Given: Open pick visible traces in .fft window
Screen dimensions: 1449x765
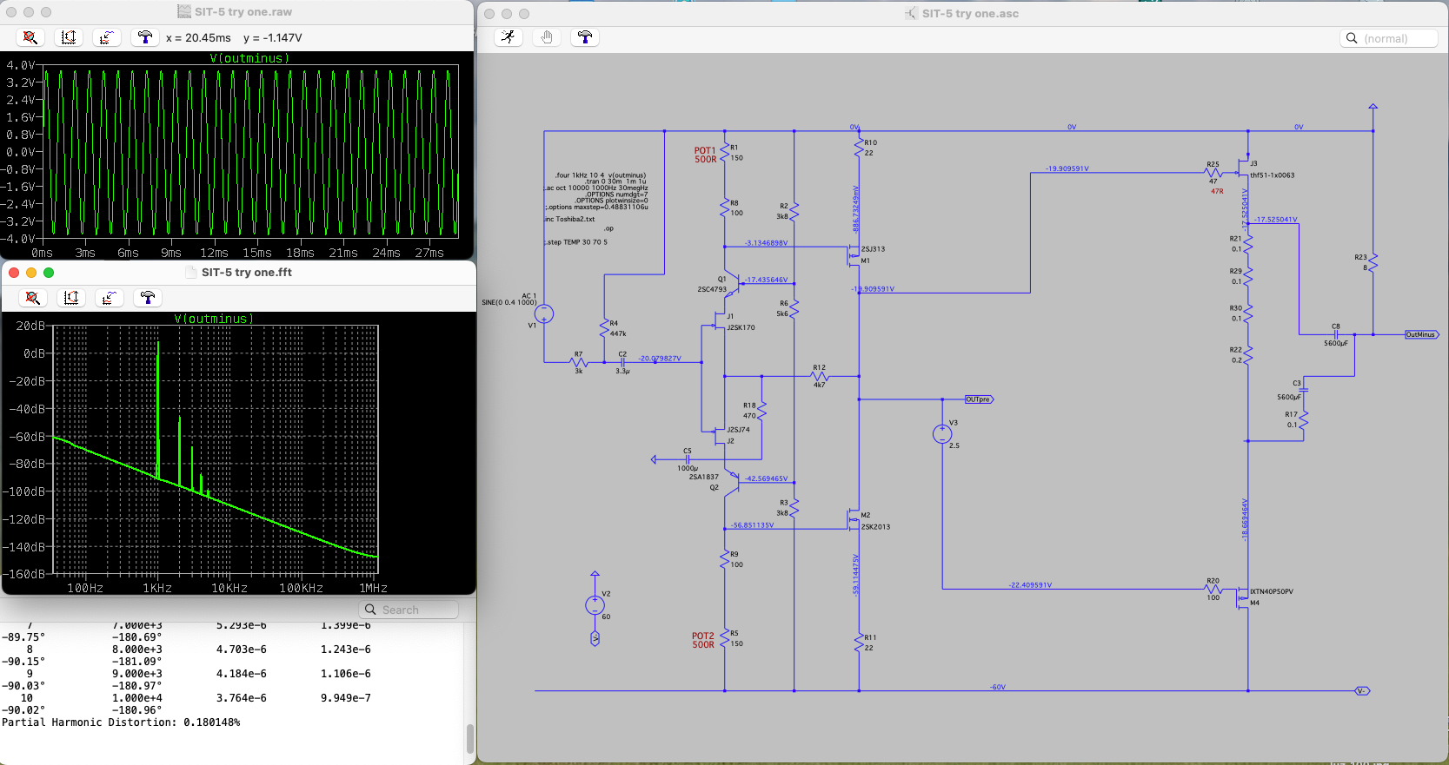Looking at the screenshot, I should (110, 298).
